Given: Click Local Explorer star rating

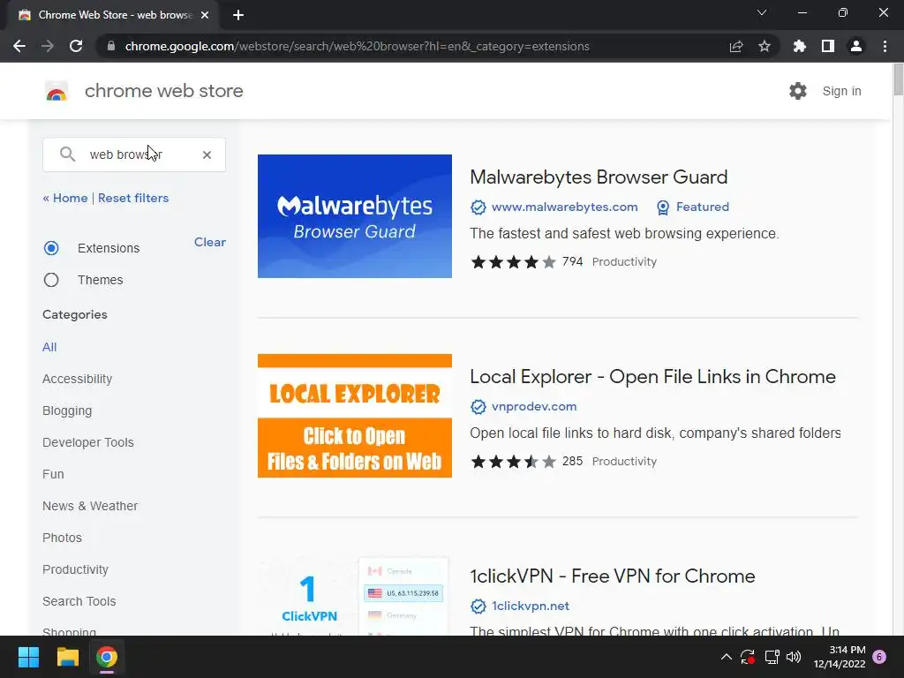Looking at the screenshot, I should pos(513,461).
